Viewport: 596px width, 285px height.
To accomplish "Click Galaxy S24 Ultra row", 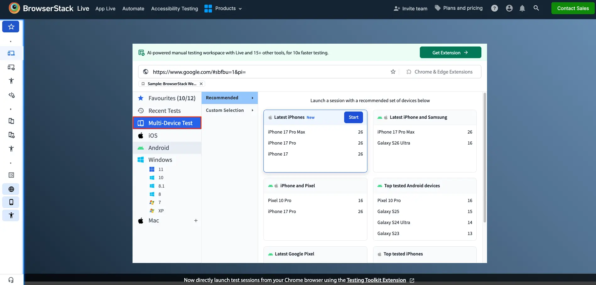I will point(425,222).
